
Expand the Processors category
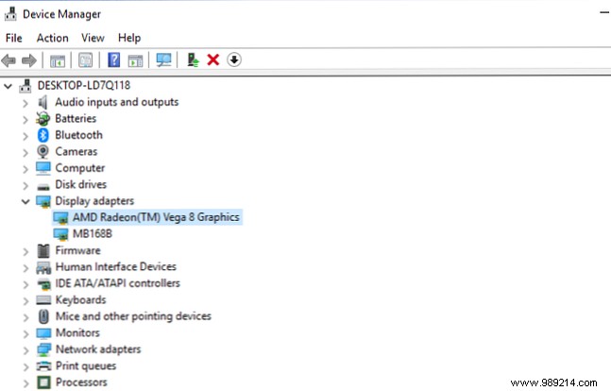tap(25, 383)
